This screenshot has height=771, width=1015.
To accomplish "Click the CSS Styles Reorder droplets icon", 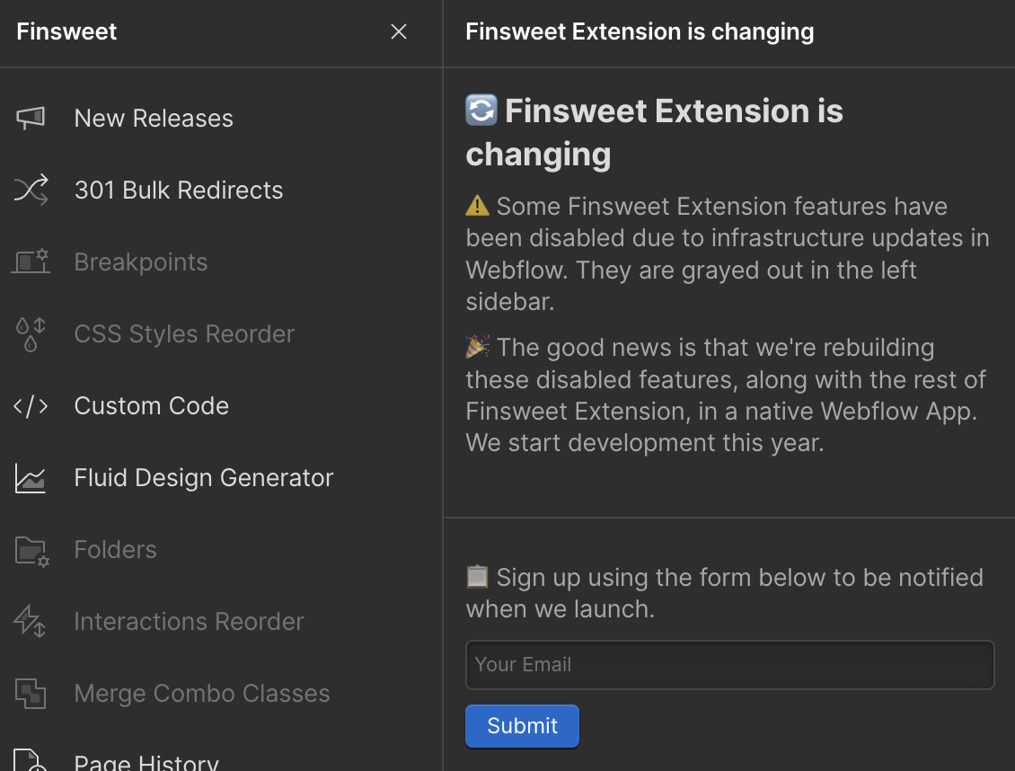I will pyautogui.click(x=31, y=333).
